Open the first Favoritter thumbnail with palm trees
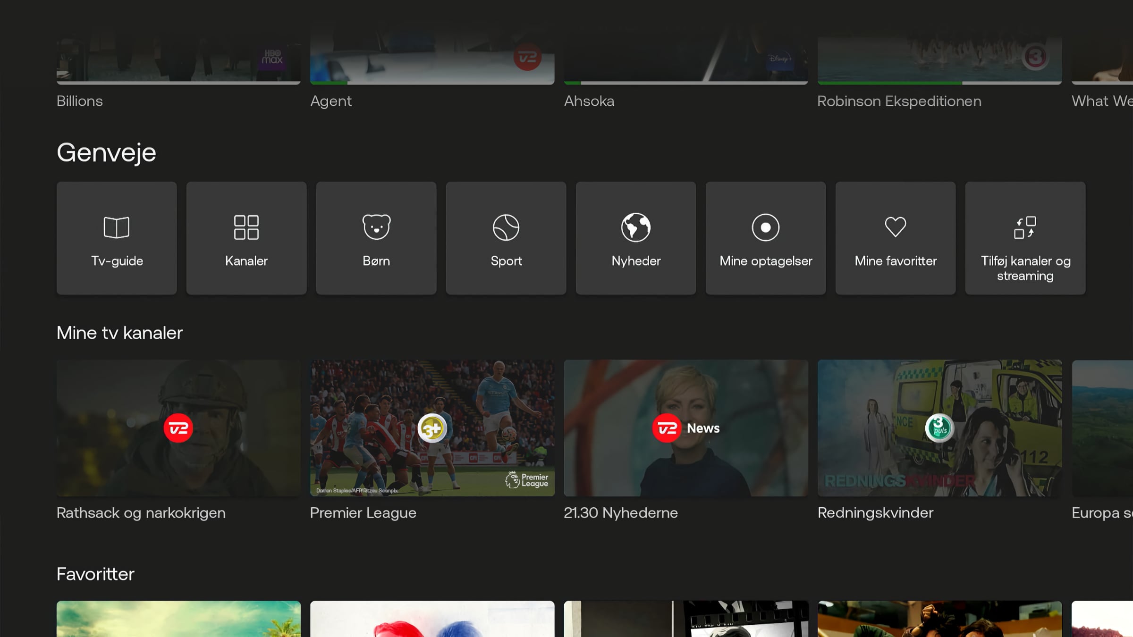 (178, 619)
